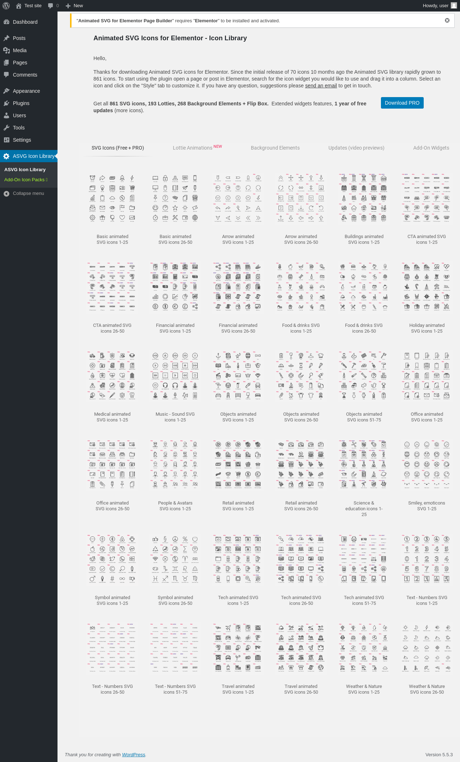Screen dimensions: 460x762
Task: Open the Retail animated SVG icons 1-25 thumbnail
Action: tap(238, 464)
